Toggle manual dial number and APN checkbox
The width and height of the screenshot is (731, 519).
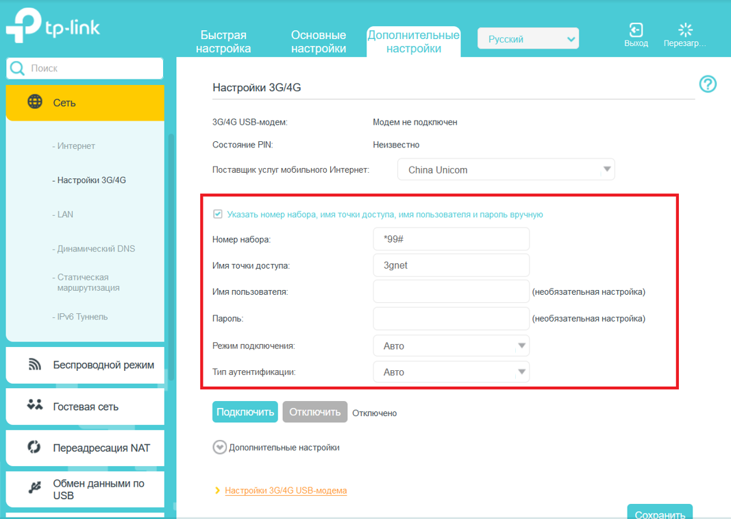tap(218, 215)
